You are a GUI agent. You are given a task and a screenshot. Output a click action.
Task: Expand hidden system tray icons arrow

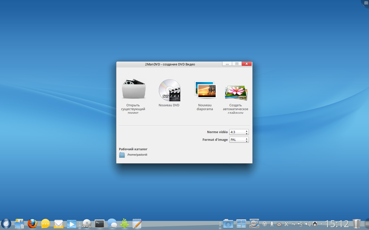tap(321, 224)
